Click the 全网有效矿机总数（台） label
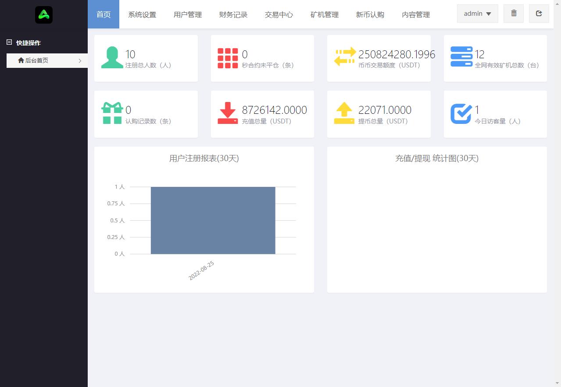The height and width of the screenshot is (387, 561). [x=507, y=65]
